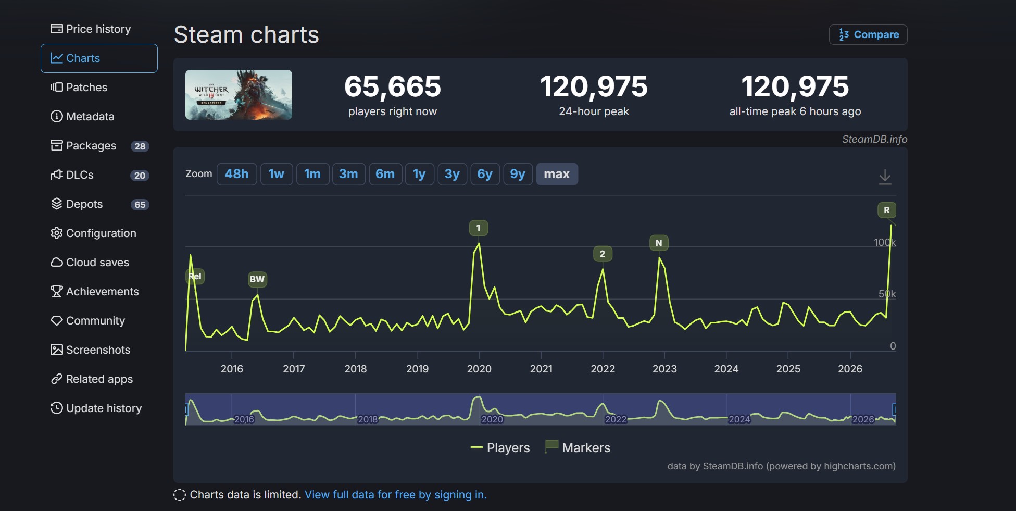Click the data by SteamDB.info credit text
The width and height of the screenshot is (1016, 511).
[782, 466]
